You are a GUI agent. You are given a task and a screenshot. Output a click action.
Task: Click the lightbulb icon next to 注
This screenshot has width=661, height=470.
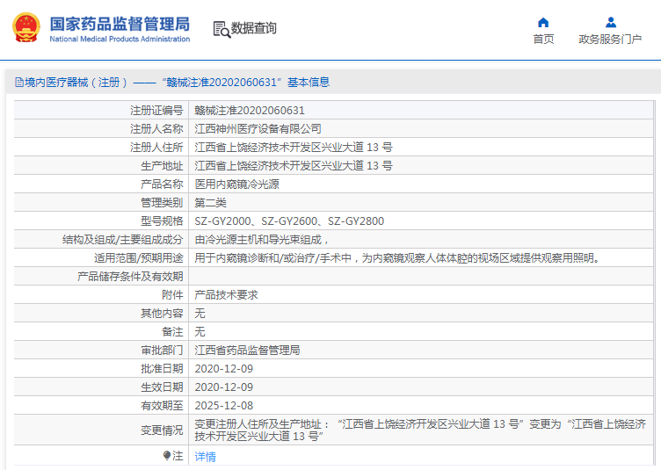[x=167, y=456]
